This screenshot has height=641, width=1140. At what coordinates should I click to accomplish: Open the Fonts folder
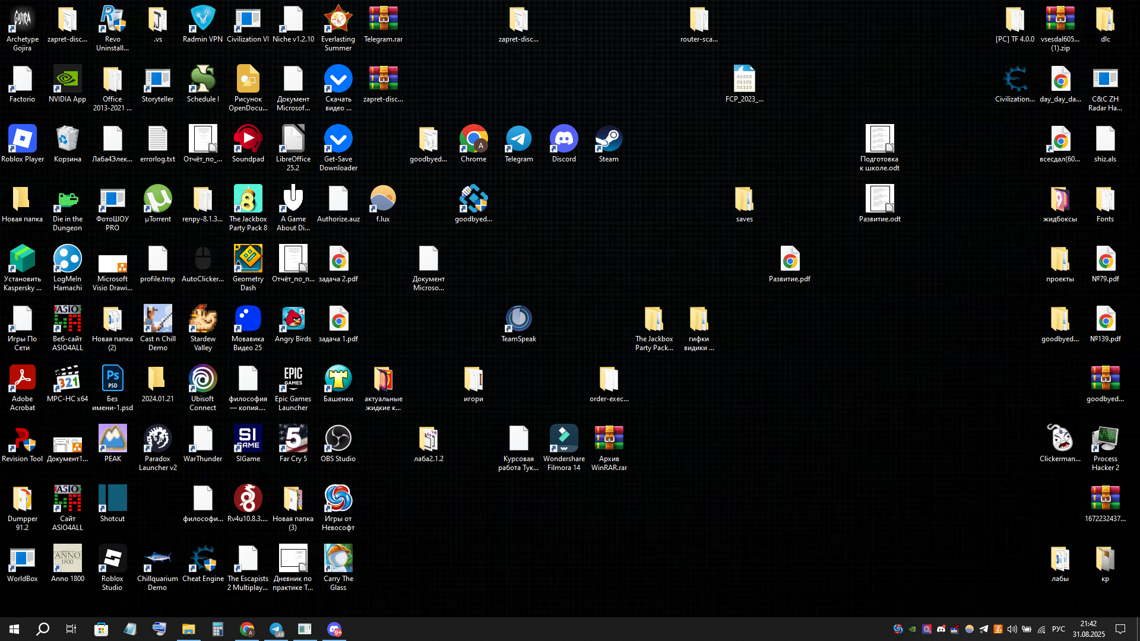coord(1106,204)
